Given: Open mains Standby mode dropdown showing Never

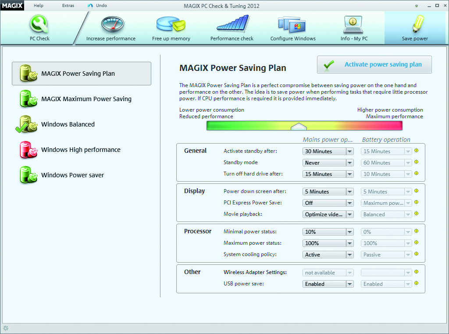Looking at the screenshot, I should pyautogui.click(x=328, y=163).
